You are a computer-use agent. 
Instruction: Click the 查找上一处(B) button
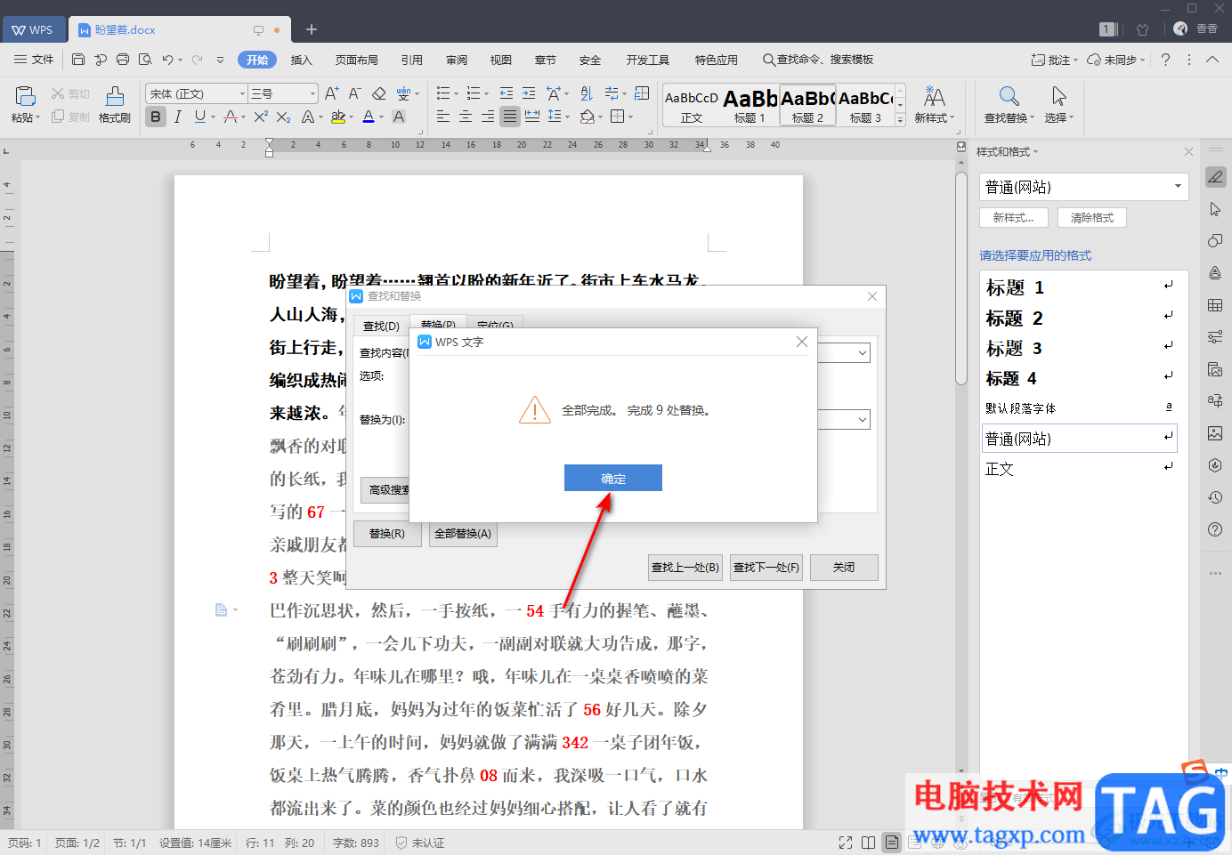tap(685, 568)
